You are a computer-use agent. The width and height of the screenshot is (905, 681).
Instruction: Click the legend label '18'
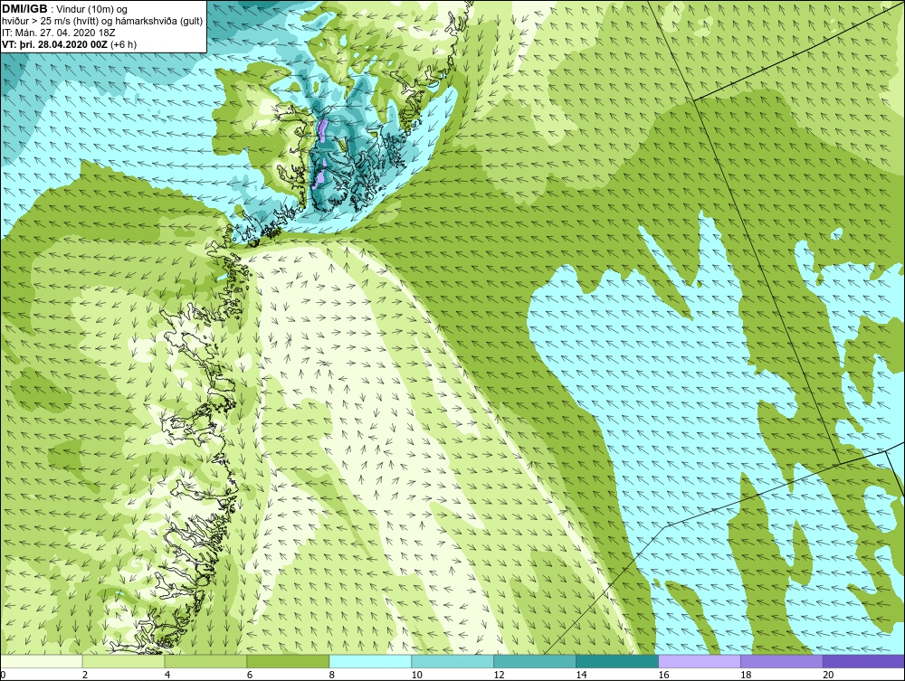(x=746, y=675)
